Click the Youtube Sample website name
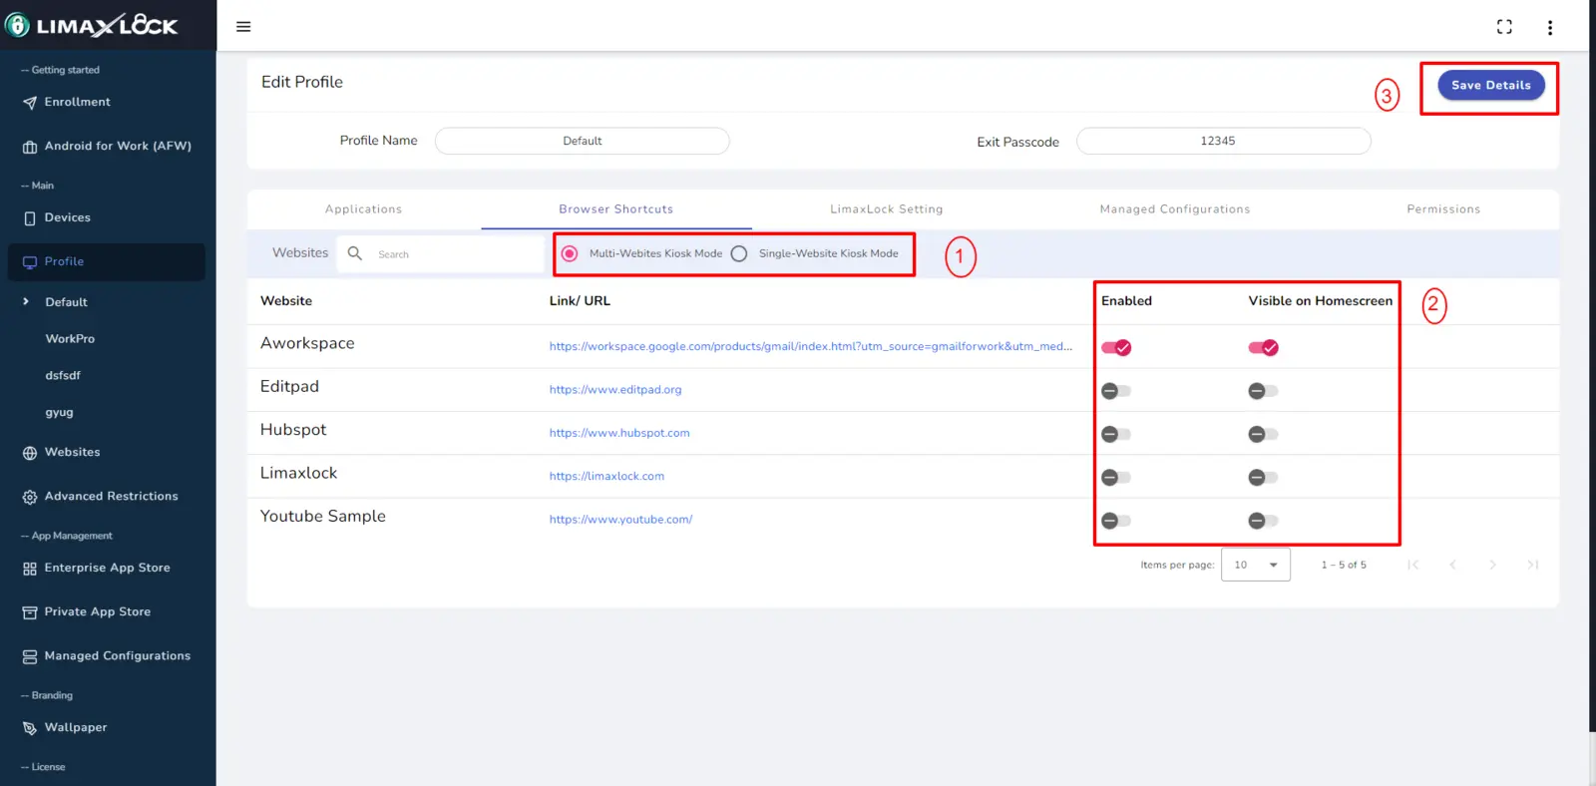 point(322,517)
